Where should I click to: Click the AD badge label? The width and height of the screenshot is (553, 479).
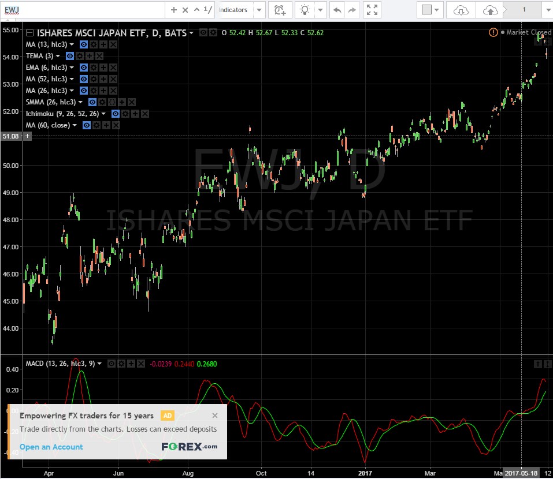[168, 416]
